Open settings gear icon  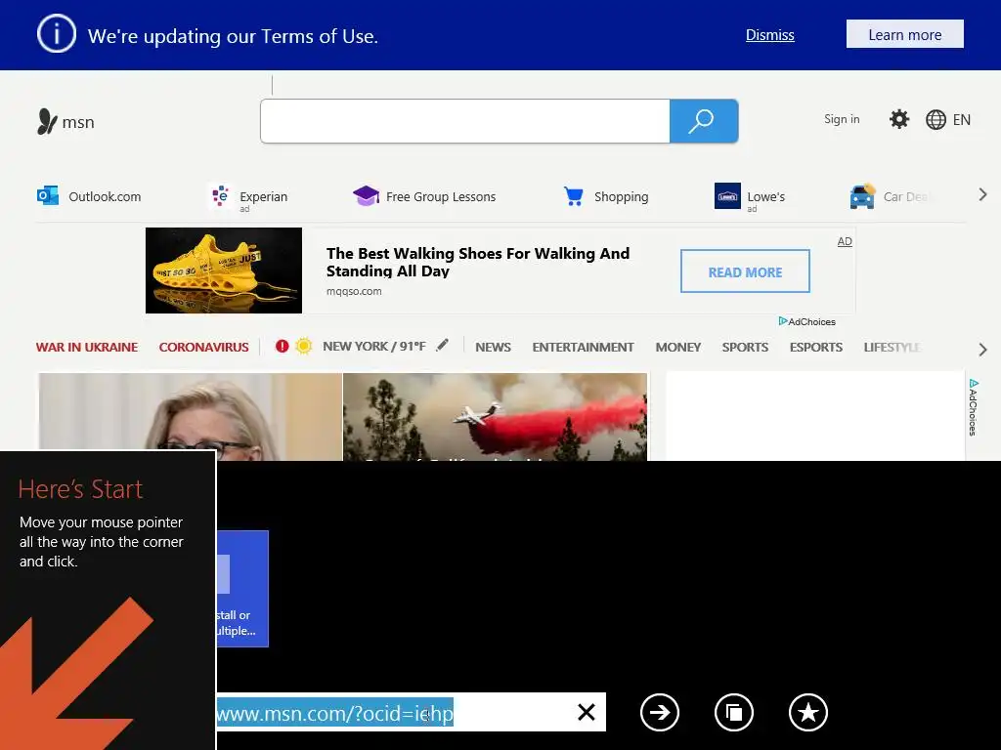coord(899,119)
